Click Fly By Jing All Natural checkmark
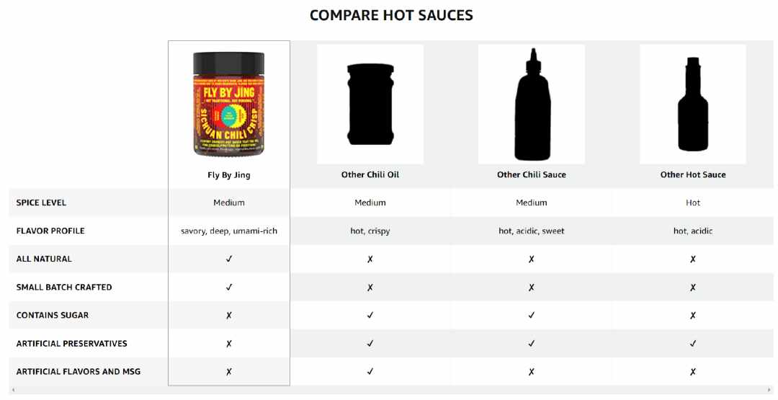The width and height of the screenshot is (778, 400). point(229,259)
